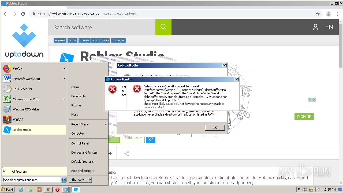Viewport: 343px width, 193px height.
Task: Expand Firefox jump list arrow
Action: pyautogui.click(x=64, y=69)
